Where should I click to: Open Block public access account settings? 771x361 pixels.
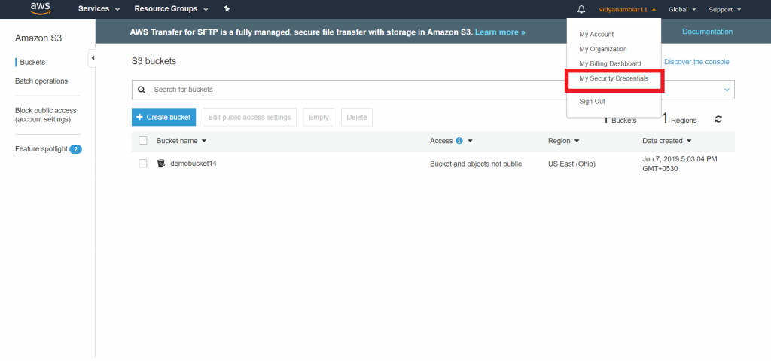pyautogui.click(x=46, y=115)
